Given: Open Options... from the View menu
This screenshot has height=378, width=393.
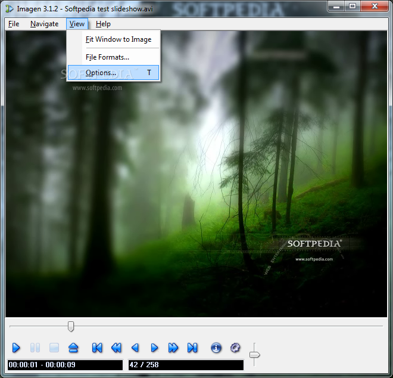Looking at the screenshot, I should [x=114, y=73].
